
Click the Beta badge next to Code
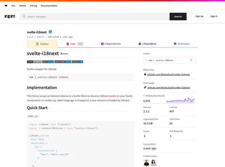tap(80, 44)
